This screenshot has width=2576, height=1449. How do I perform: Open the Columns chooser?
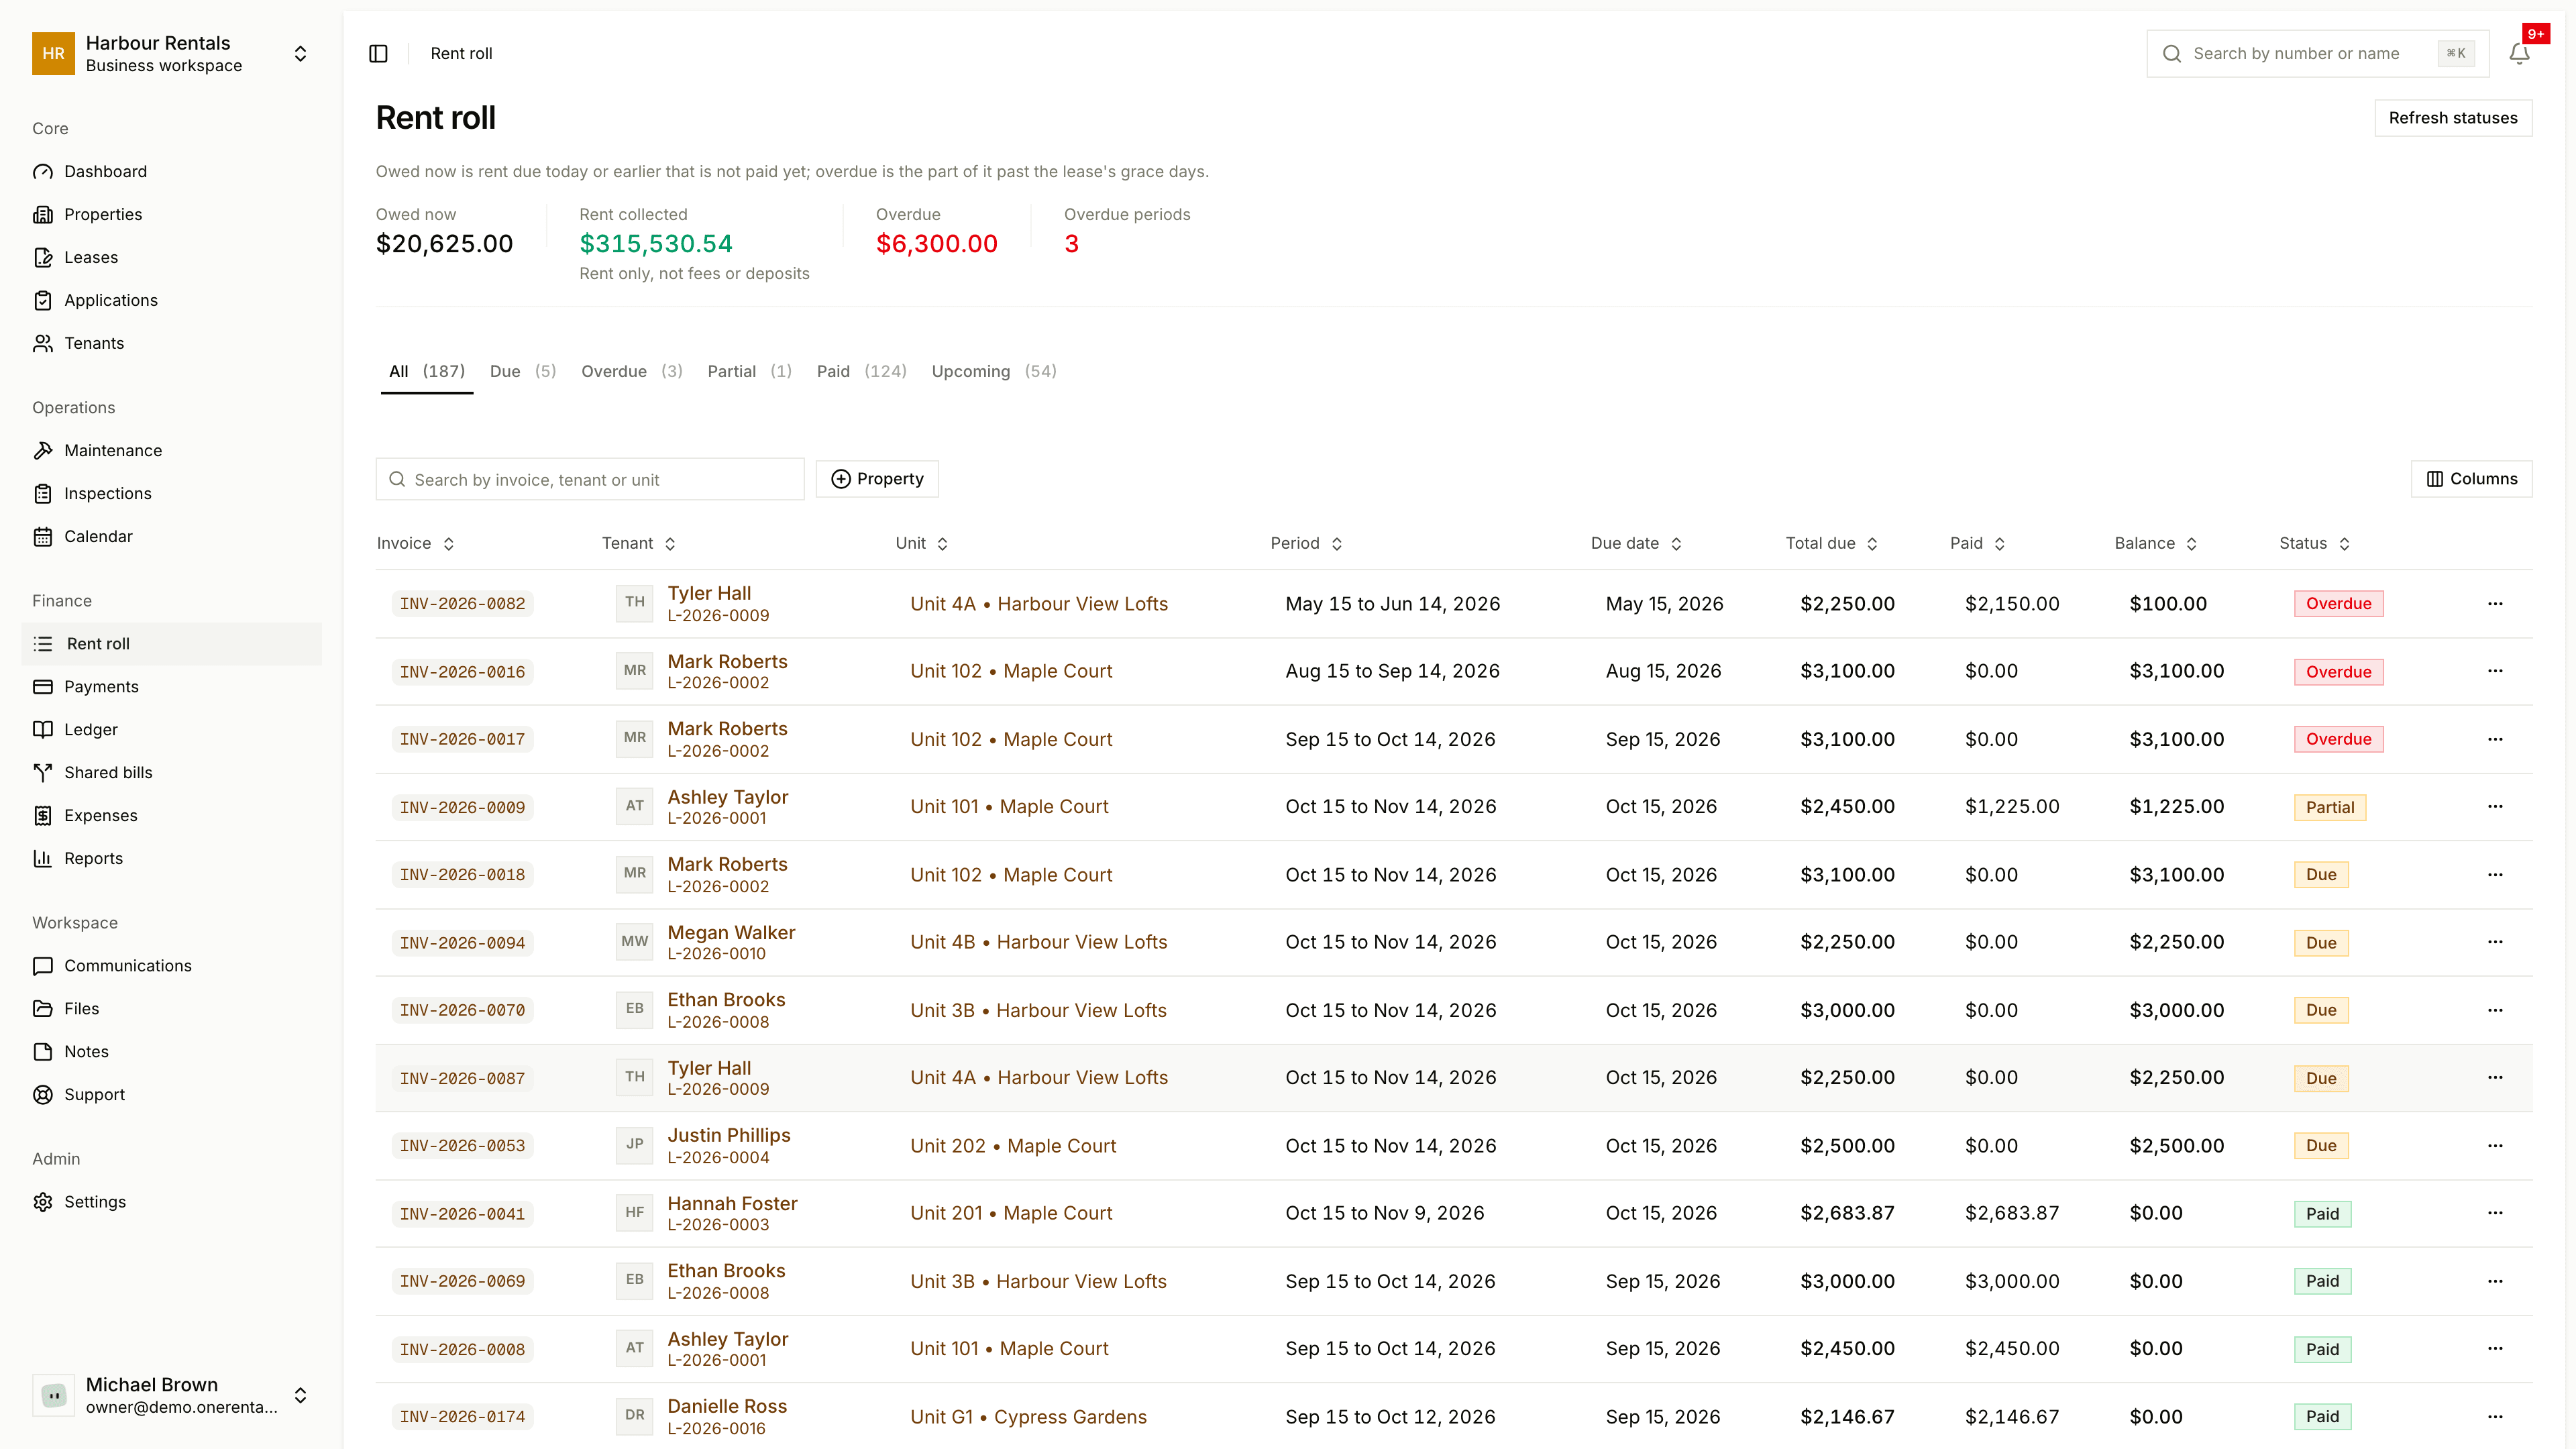click(2471, 479)
